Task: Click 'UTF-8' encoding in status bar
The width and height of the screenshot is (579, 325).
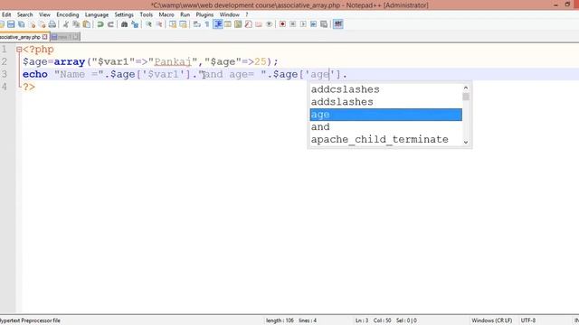Action: 528,320
